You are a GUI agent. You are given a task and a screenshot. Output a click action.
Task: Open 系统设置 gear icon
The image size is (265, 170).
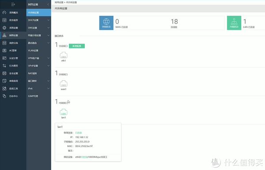pos(4,28)
